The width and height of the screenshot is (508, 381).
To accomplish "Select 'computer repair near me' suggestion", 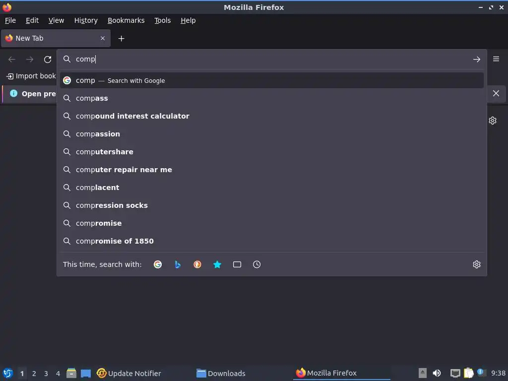I will 271,170.
